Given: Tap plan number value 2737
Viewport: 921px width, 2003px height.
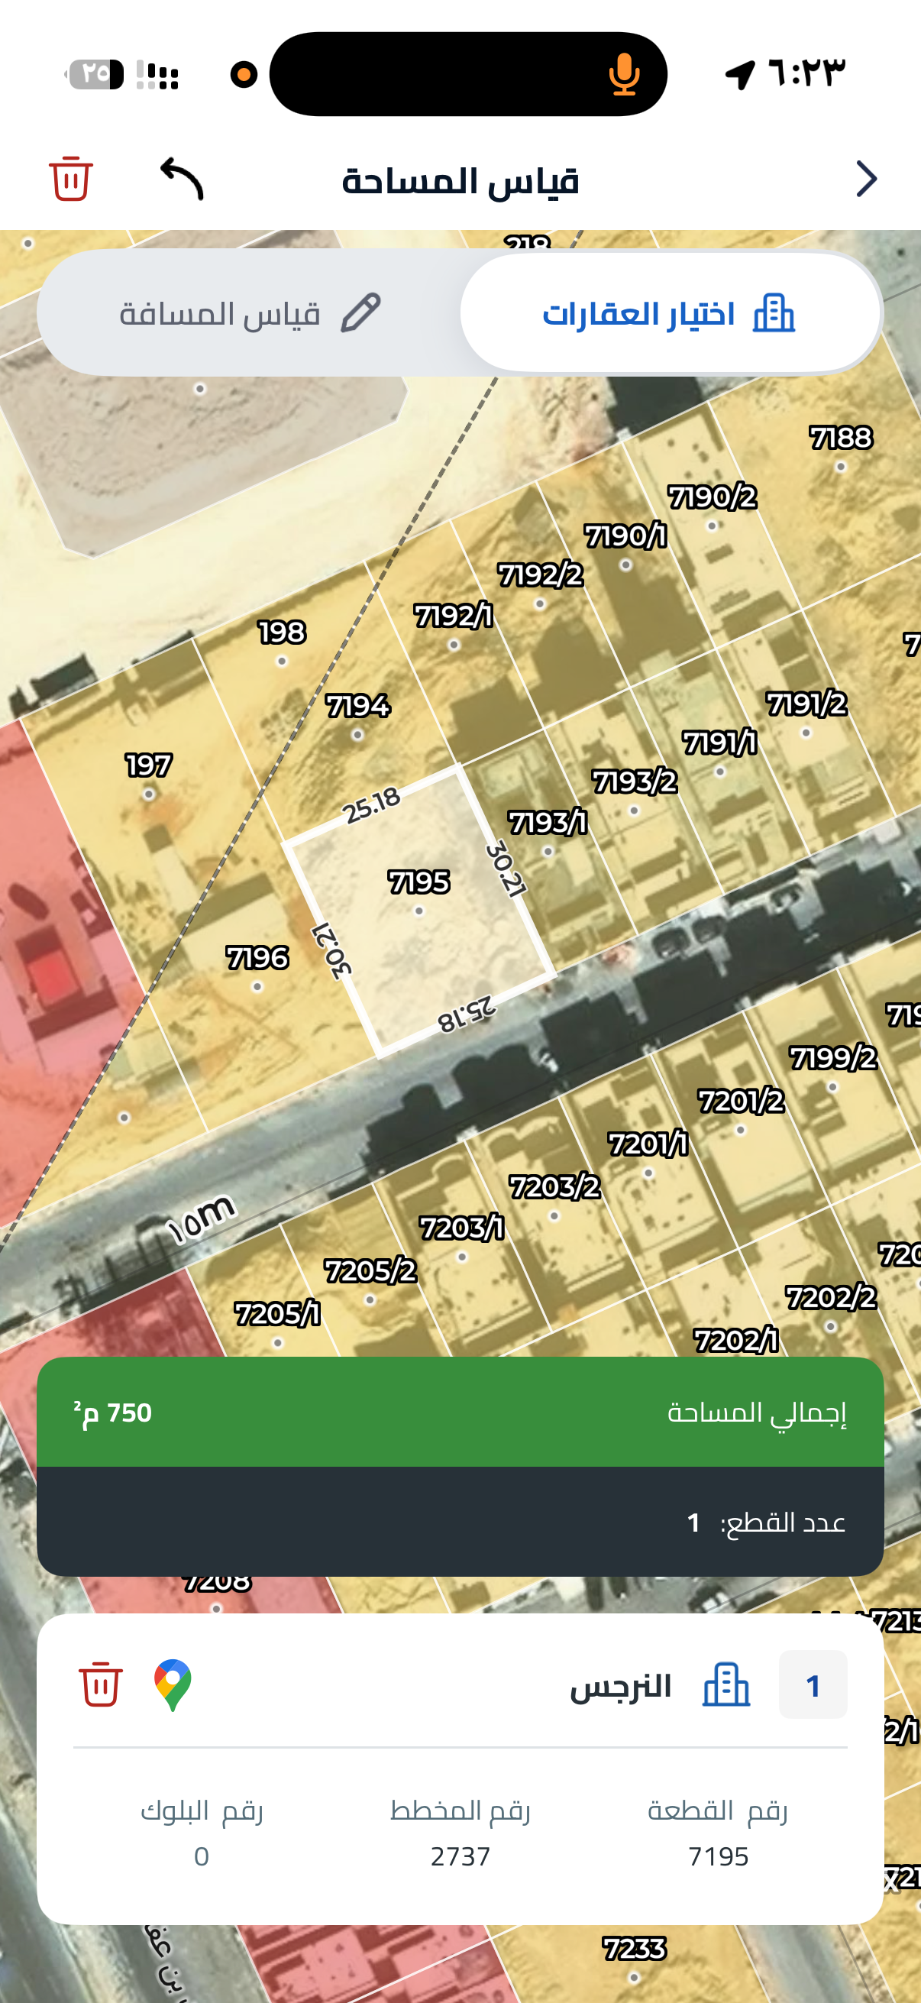Looking at the screenshot, I should 460,1856.
